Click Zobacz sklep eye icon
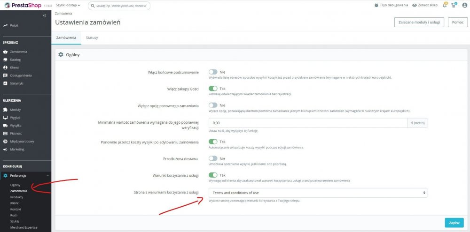The image size is (470, 232). 415,5
